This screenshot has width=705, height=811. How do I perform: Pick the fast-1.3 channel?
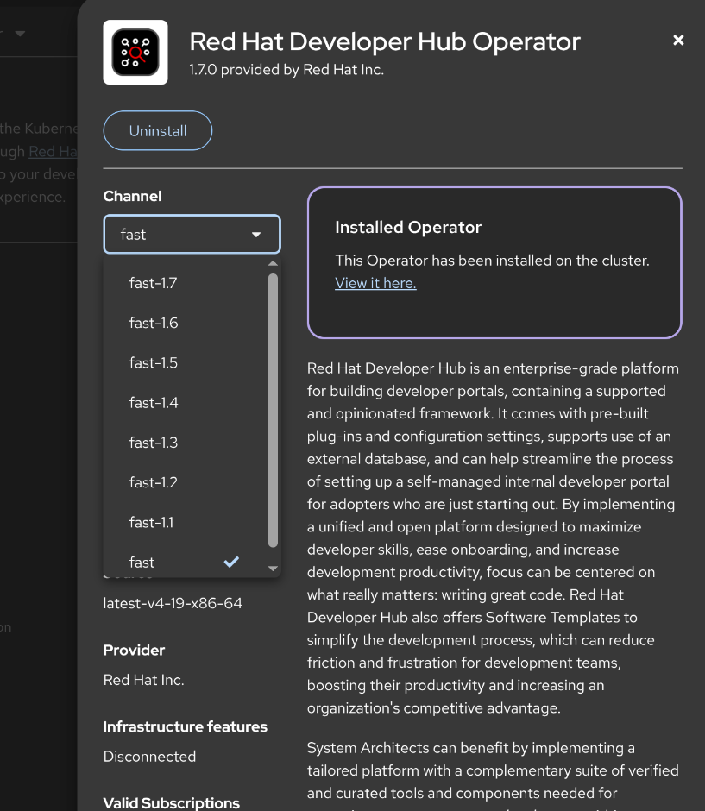click(x=154, y=443)
